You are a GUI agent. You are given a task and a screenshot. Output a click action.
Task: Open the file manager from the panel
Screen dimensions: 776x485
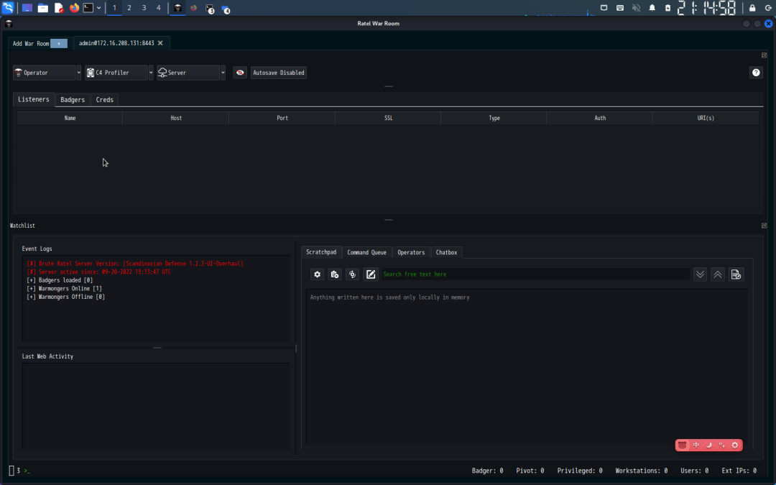coord(43,8)
